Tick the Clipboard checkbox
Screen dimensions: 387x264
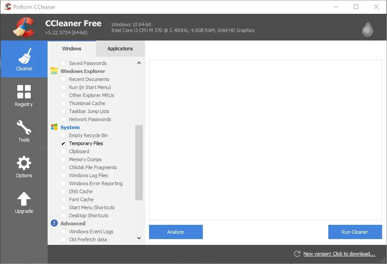(63, 151)
